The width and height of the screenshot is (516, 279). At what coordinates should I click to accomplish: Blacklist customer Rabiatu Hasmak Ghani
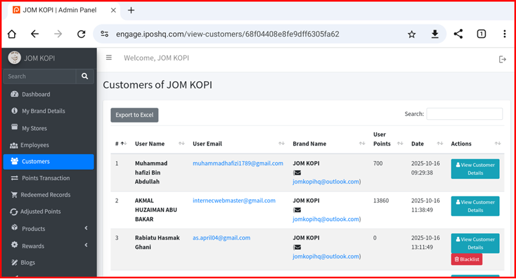click(466, 259)
